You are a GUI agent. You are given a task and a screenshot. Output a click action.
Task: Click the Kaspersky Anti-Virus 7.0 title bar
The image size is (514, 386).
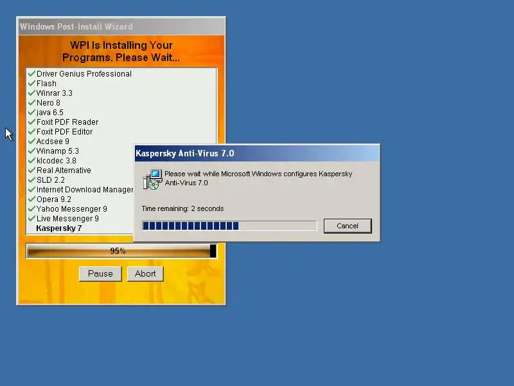[x=258, y=153]
